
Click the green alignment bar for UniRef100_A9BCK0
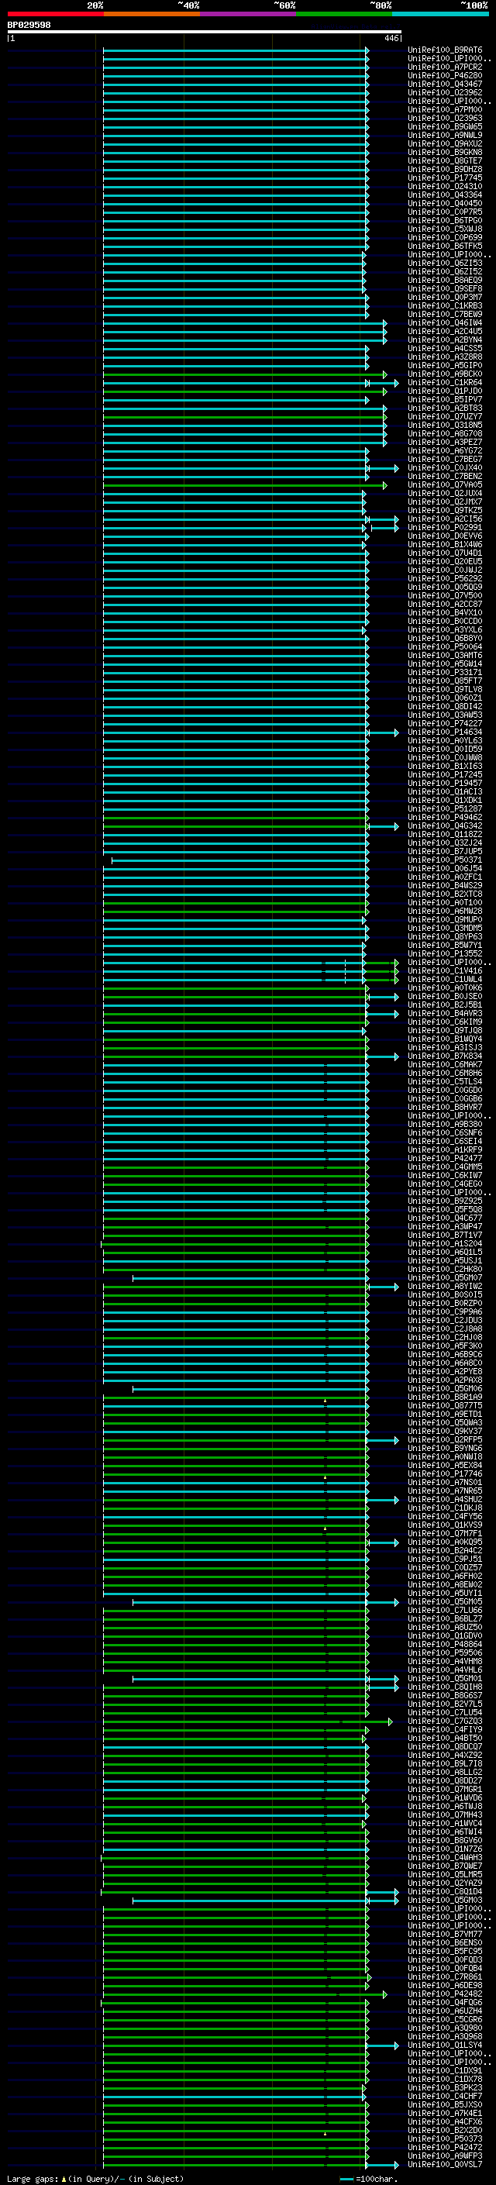244,375
